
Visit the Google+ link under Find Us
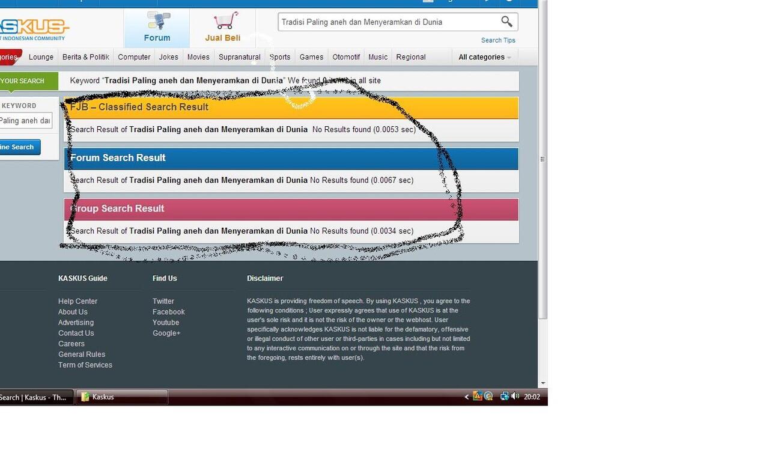point(166,333)
